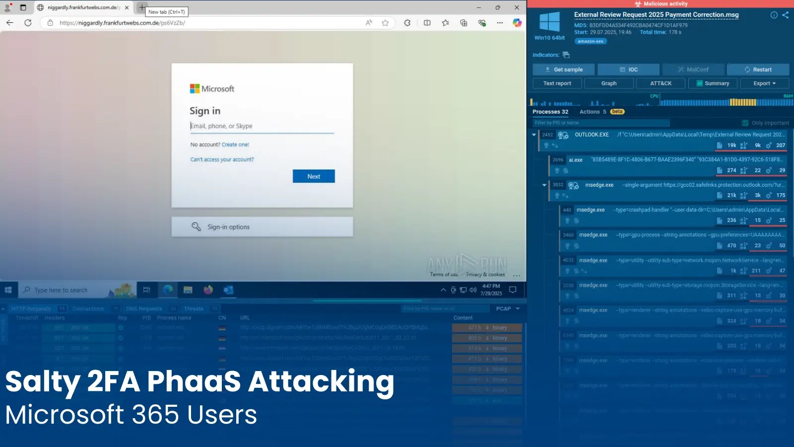Switch to Outlook in the taskbar
Screen dimensions: 794x447
point(228,290)
